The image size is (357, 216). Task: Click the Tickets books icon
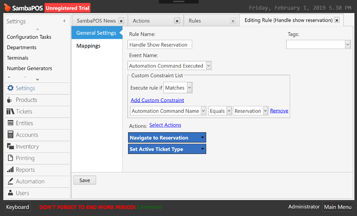pyautogui.click(x=10, y=111)
